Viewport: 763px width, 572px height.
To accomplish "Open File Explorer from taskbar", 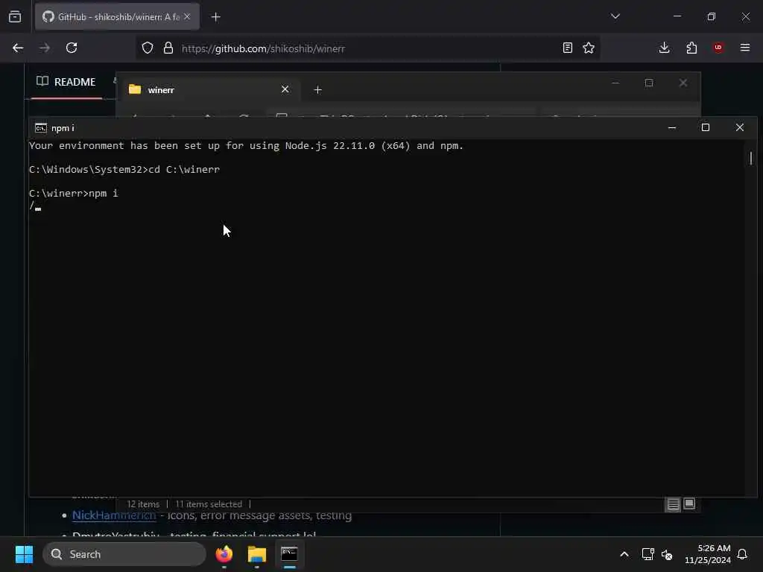I will point(257,554).
